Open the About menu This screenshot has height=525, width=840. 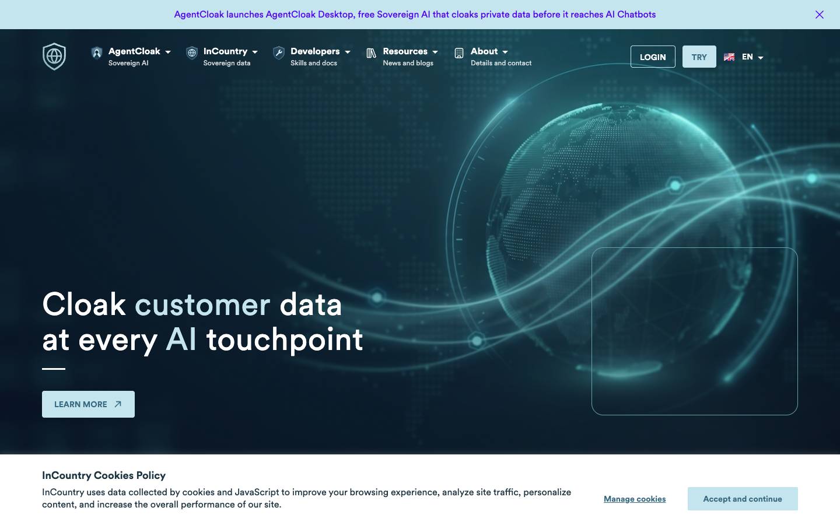[484, 51]
